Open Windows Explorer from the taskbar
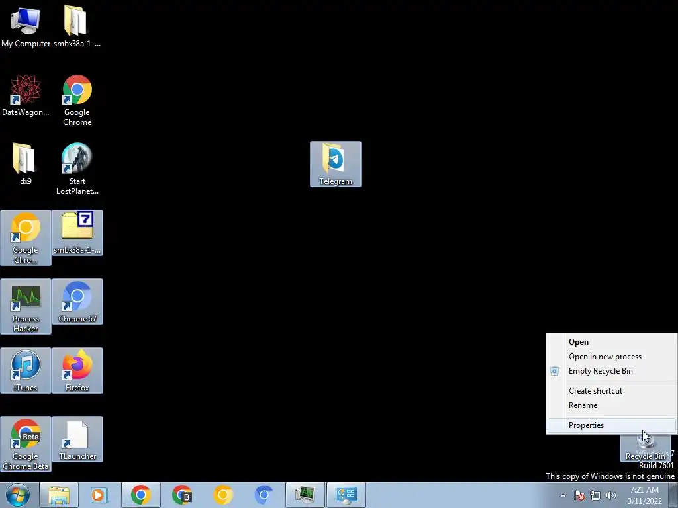 59,495
